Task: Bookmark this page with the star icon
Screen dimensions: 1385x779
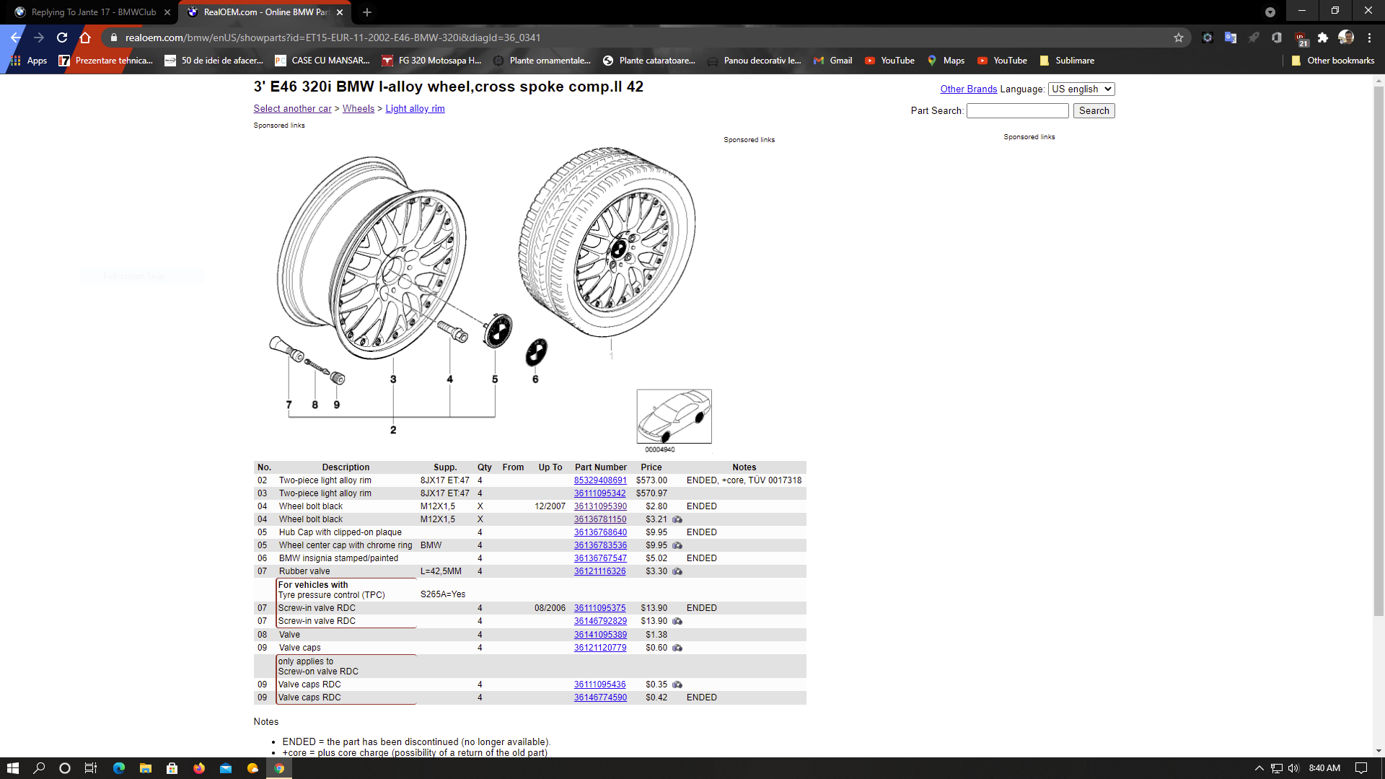Action: 1179,38
